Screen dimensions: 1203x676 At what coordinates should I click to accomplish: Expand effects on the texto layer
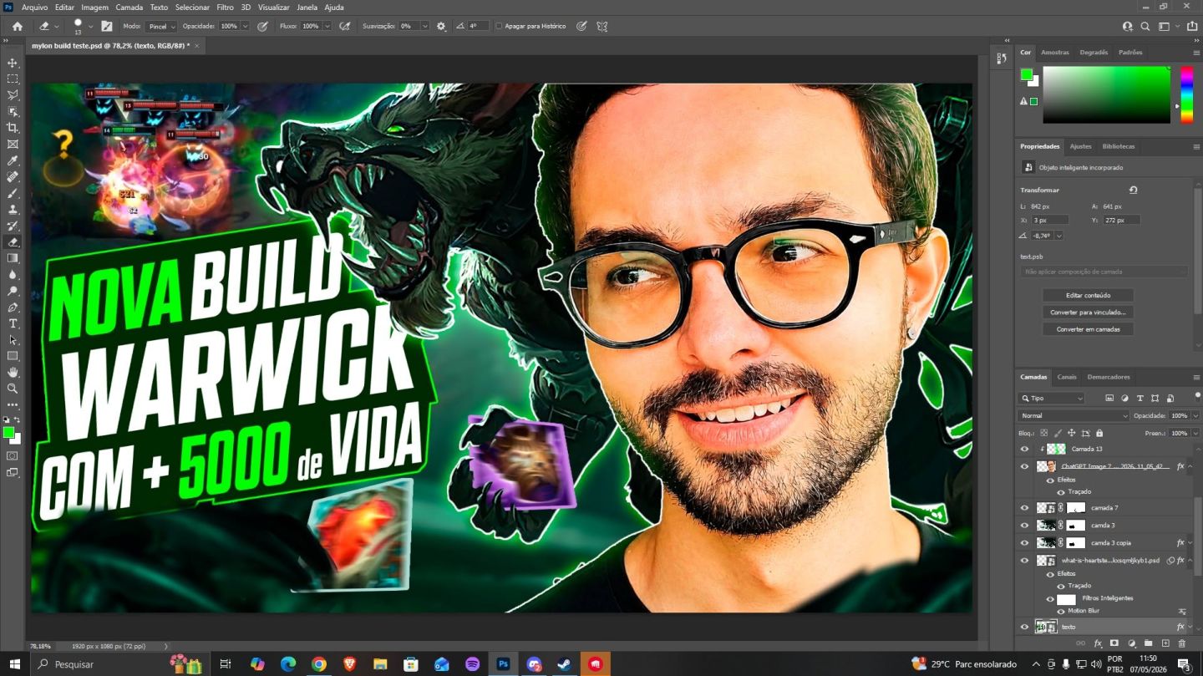1190,627
